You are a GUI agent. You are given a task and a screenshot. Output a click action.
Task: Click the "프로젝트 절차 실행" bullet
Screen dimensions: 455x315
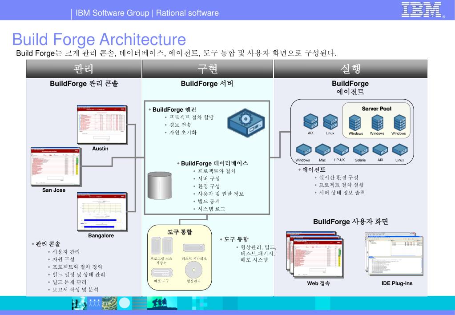[341, 185]
